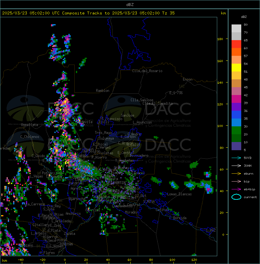This screenshot has height=264, width=260.
Task: Click the 'V_Flores' place label
Action: coord(47,253)
